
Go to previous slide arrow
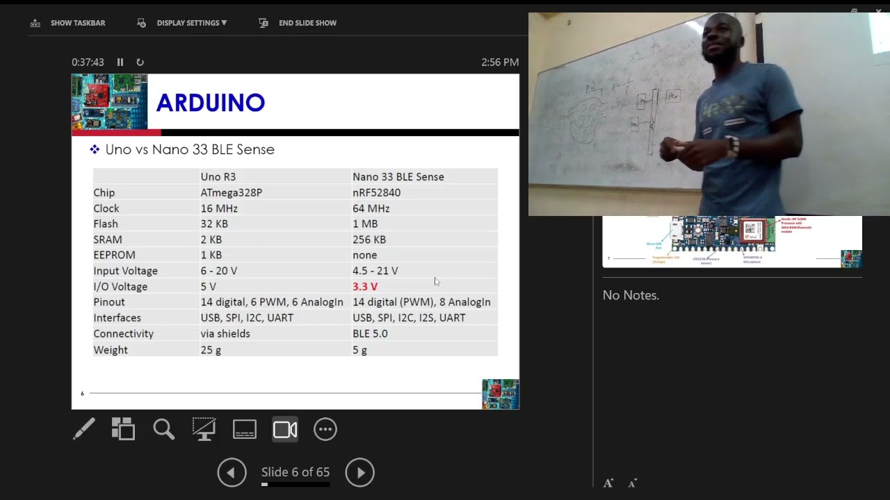232,473
